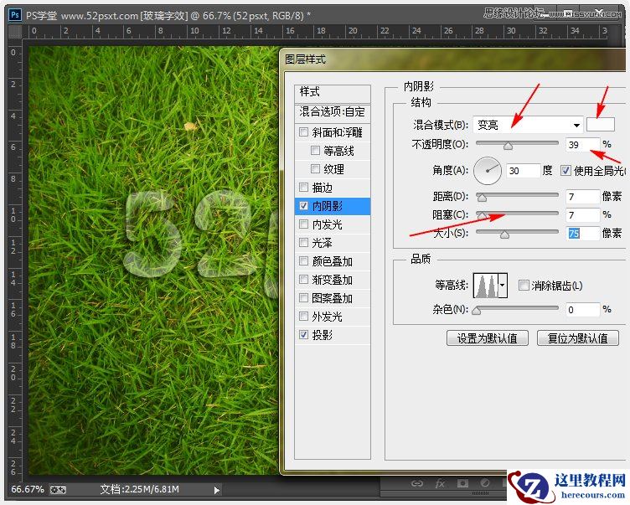Toggle the 使用全局光 checkbox
This screenshot has width=630, height=505.
(x=565, y=170)
